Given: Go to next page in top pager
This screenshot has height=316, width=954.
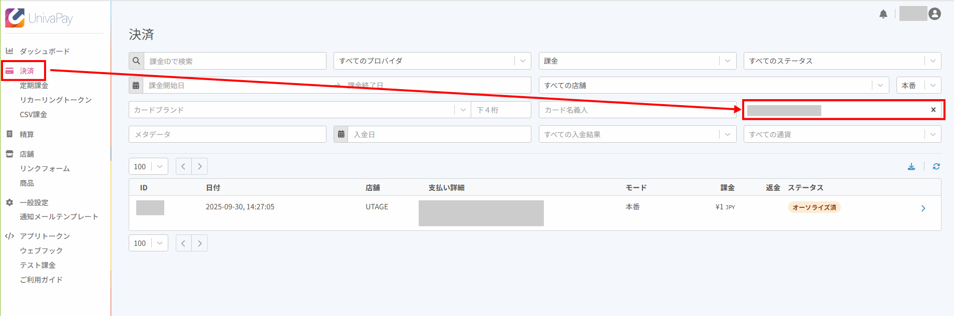Looking at the screenshot, I should pyautogui.click(x=200, y=166).
